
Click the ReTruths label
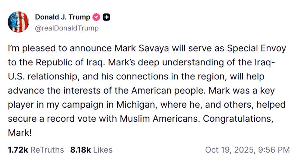coord(47,150)
